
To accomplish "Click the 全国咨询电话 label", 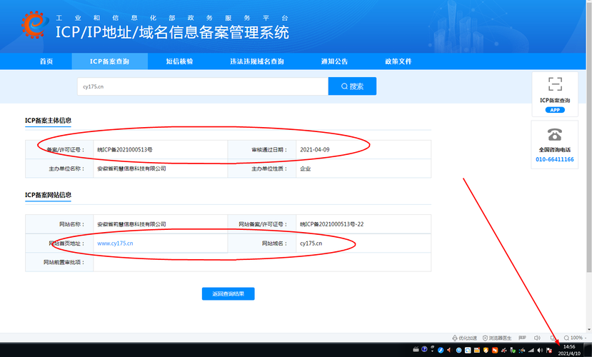I will coord(555,150).
